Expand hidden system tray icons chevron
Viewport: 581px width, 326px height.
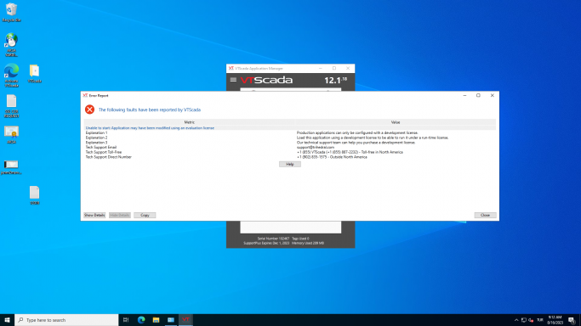516,320
